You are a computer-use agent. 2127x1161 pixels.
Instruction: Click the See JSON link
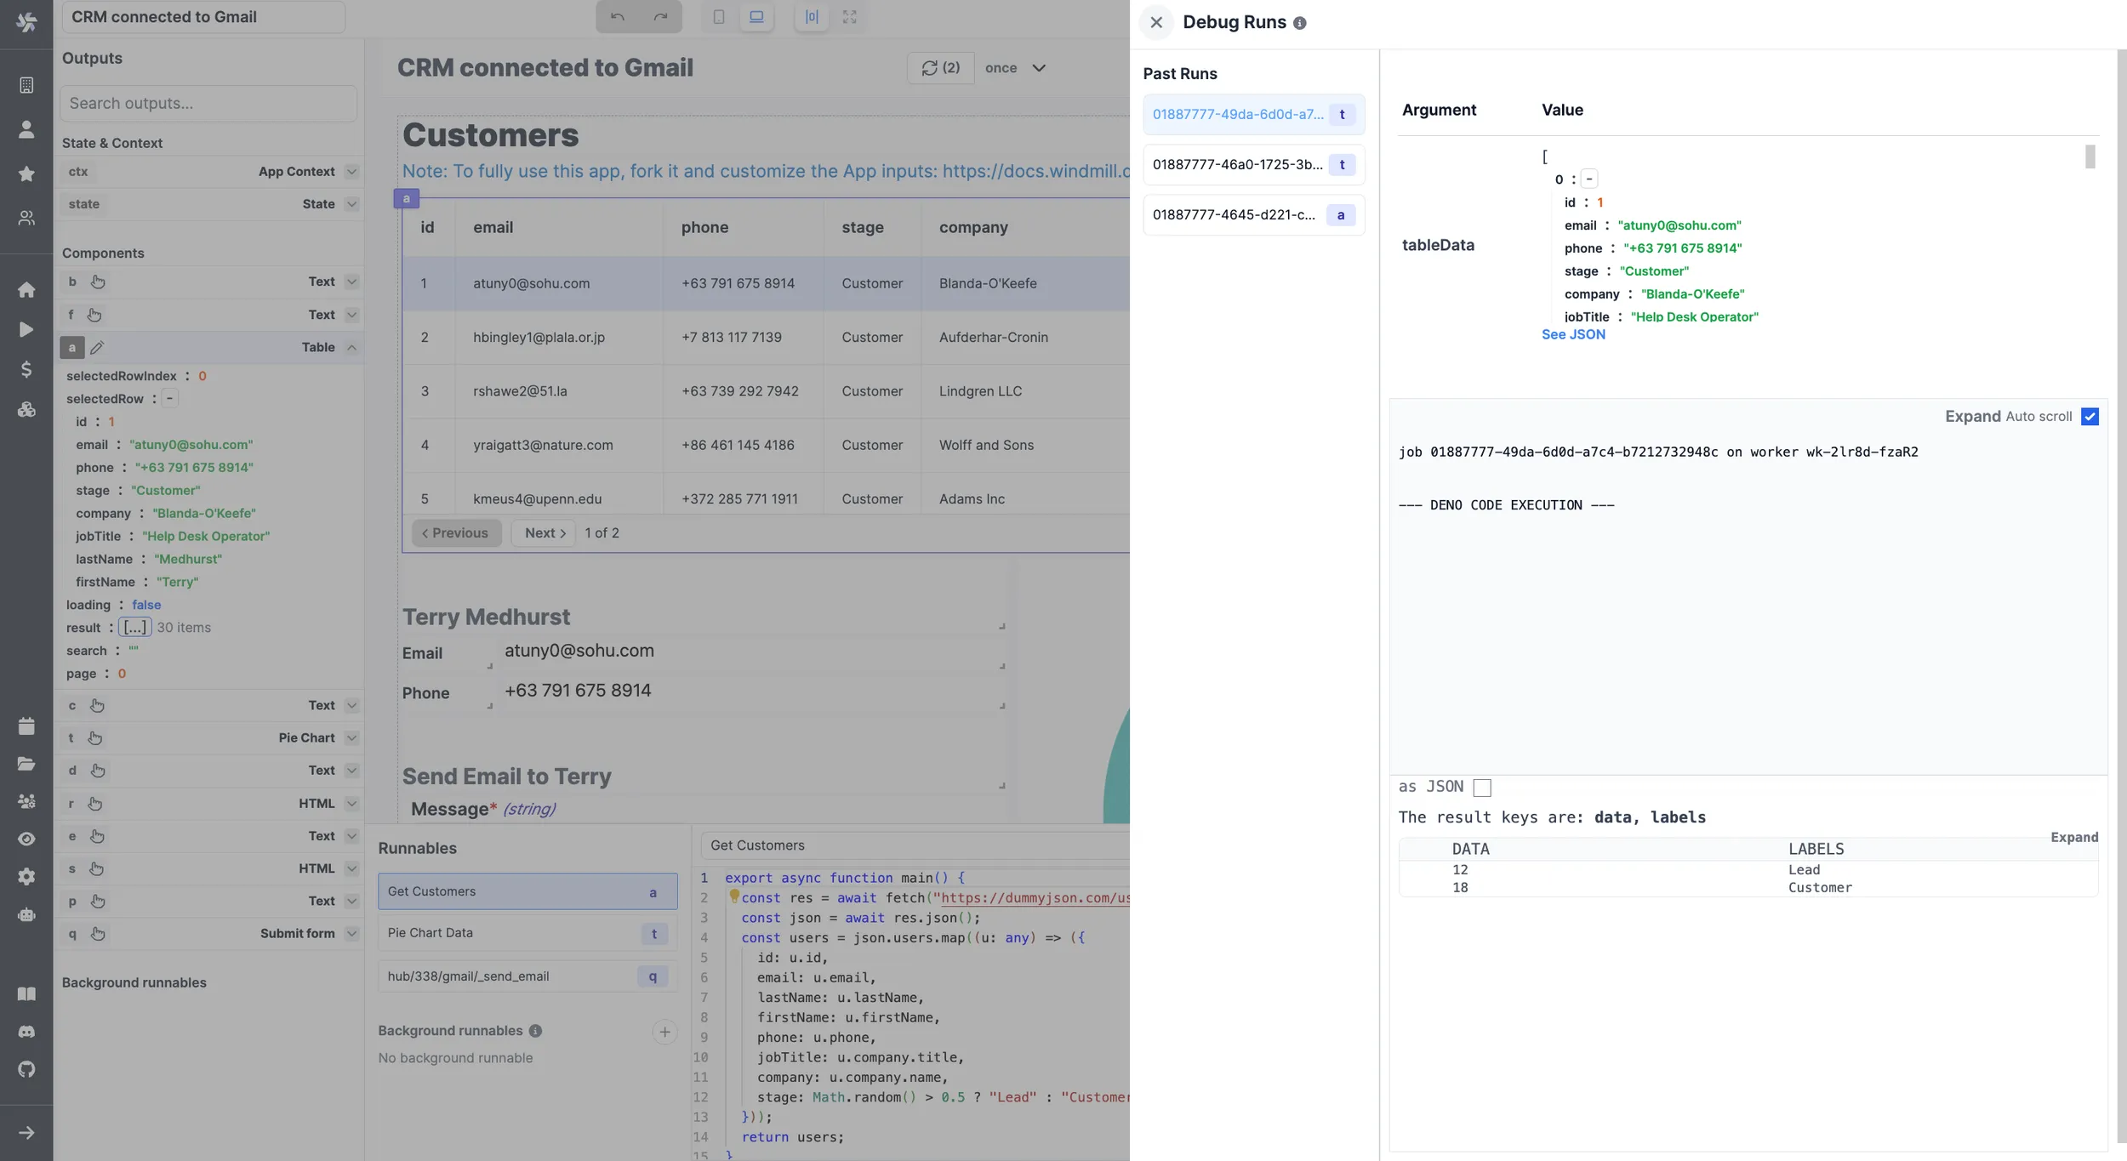point(1573,334)
